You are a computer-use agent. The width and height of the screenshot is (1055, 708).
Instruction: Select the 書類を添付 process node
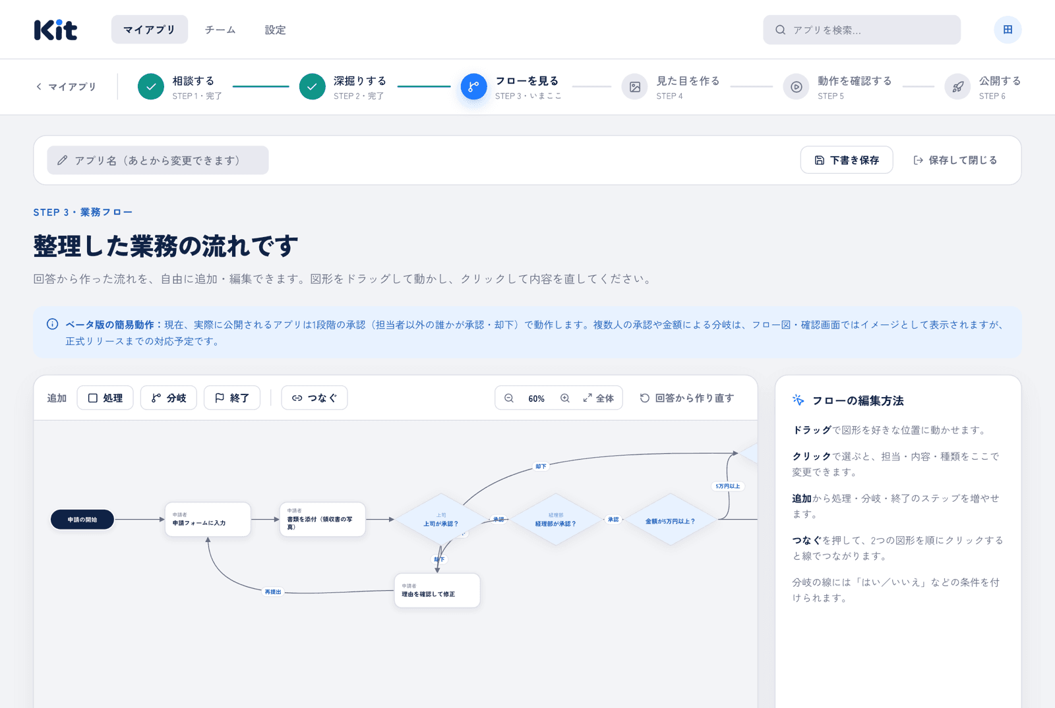tap(322, 520)
